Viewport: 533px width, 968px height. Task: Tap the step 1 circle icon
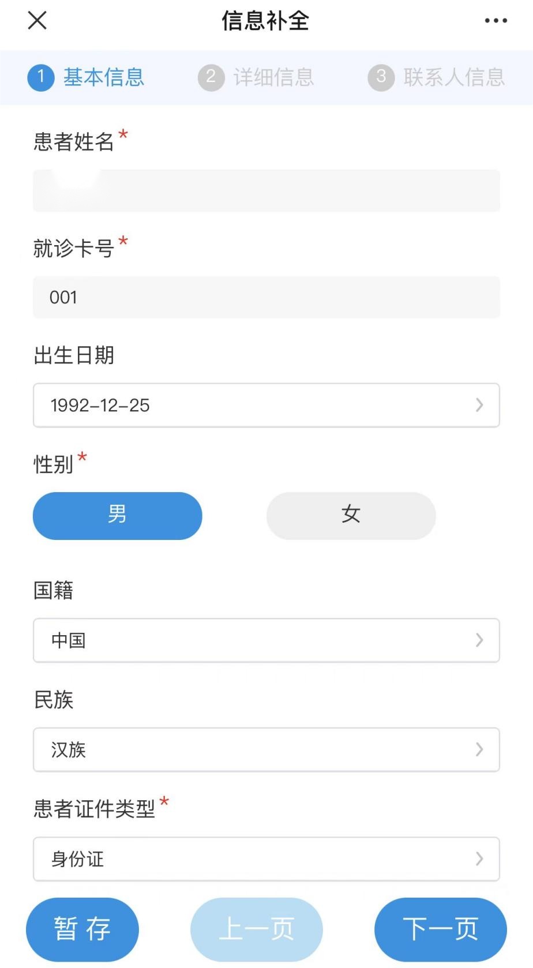[x=41, y=77]
